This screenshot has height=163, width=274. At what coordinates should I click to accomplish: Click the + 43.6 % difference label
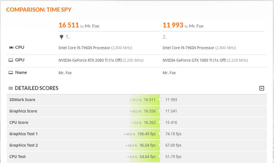129,134
